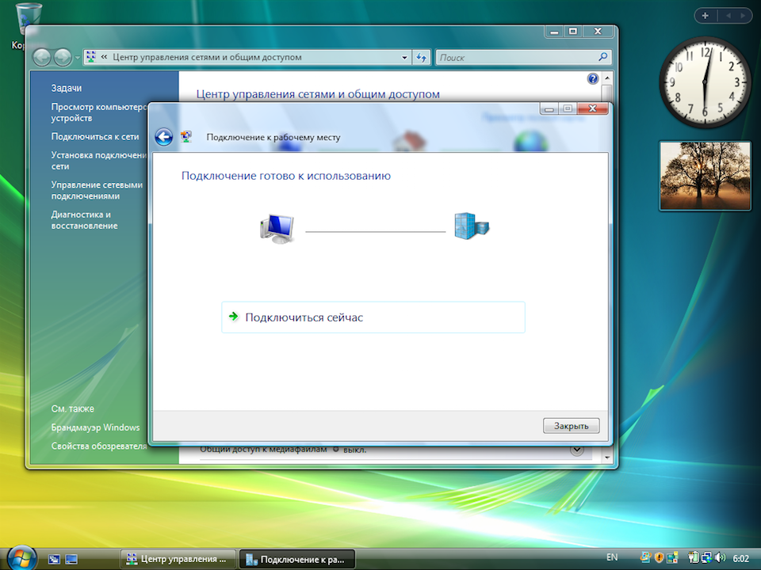This screenshot has width=761, height=570.
Task: Switch to 'Центр управления ...' taskbar button
Action: coord(178,560)
